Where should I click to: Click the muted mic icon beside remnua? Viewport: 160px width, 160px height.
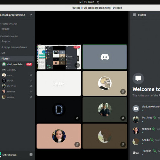click(31, 92)
